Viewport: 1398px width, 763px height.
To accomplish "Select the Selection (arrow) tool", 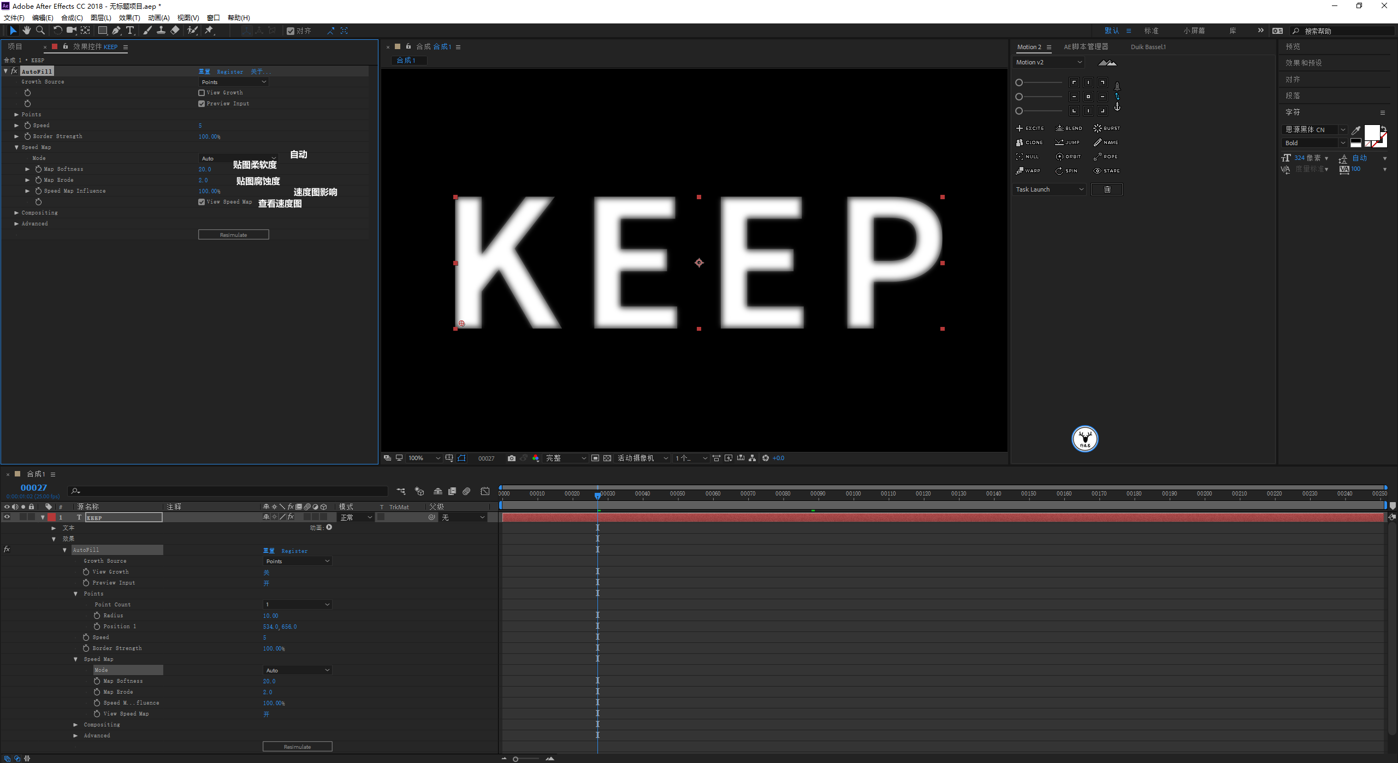I will click(13, 31).
